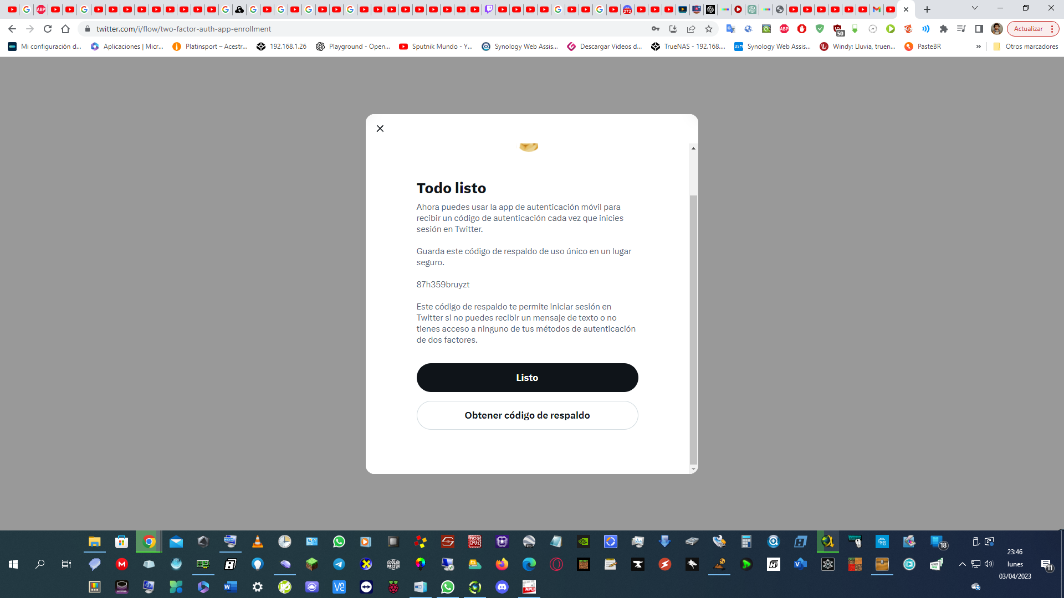Open the Extensions puzzle icon
This screenshot has width=1064, height=598.
point(944,29)
